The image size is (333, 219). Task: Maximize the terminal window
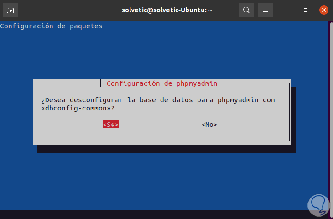click(x=305, y=10)
